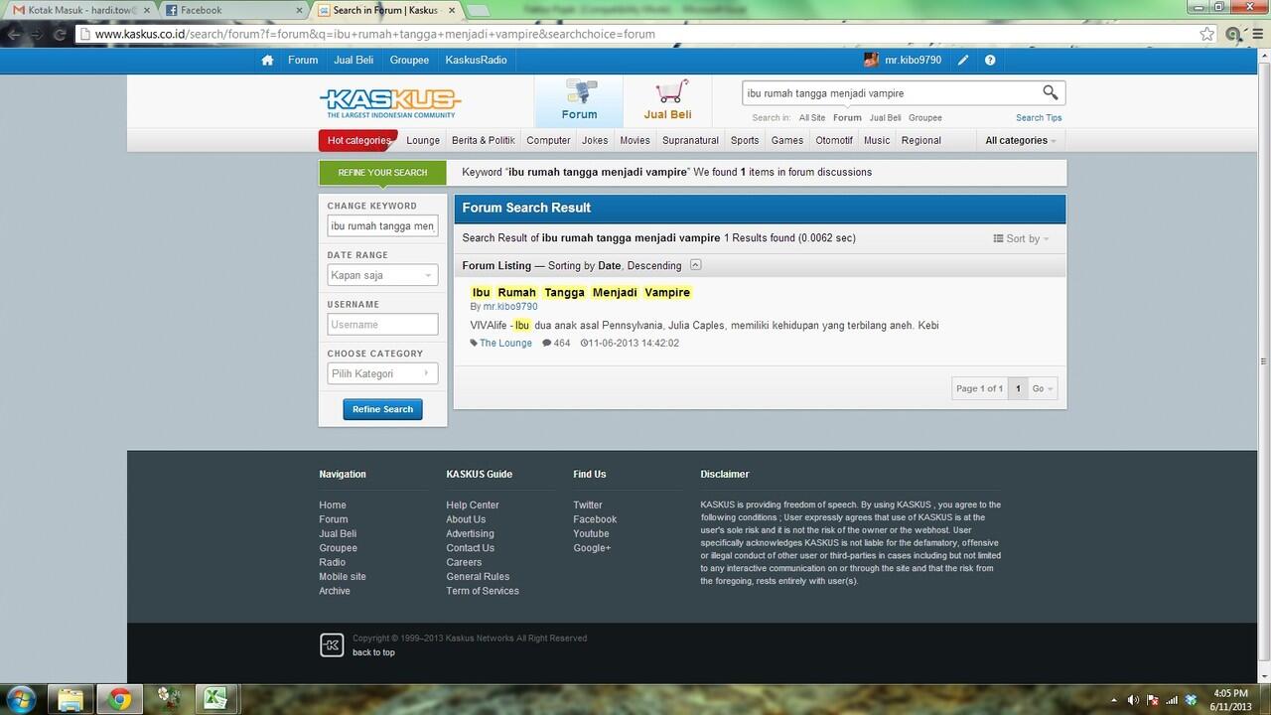Open the Sports category
The width and height of the screenshot is (1271, 715).
pos(745,141)
